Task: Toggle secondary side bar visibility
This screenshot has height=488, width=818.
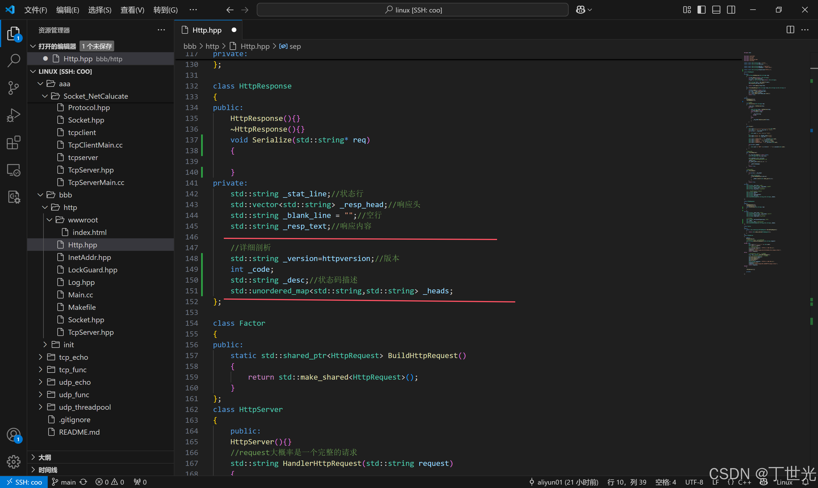Action: [731, 10]
